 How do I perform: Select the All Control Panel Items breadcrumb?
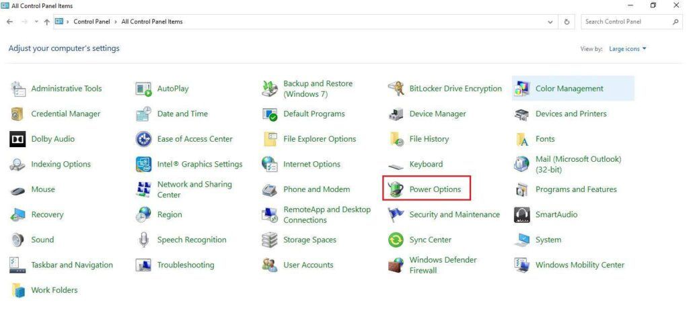(x=152, y=21)
